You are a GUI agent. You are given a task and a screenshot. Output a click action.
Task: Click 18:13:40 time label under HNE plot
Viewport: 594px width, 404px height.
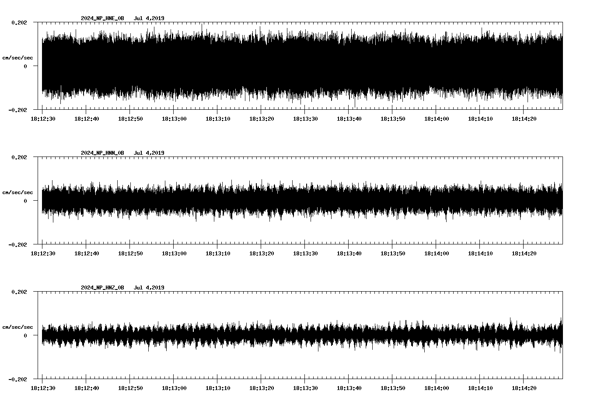(x=349, y=118)
